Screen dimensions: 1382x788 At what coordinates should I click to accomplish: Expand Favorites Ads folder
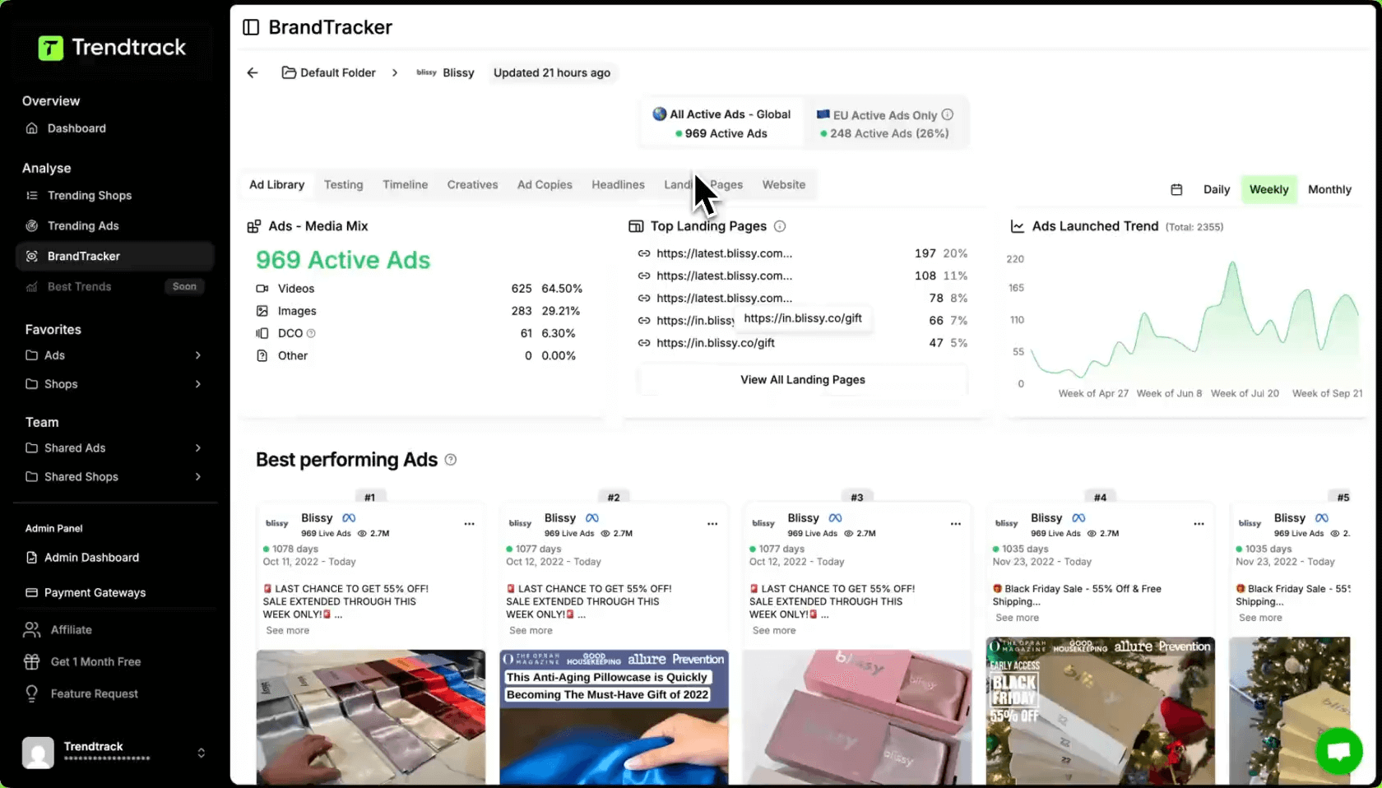114,355
